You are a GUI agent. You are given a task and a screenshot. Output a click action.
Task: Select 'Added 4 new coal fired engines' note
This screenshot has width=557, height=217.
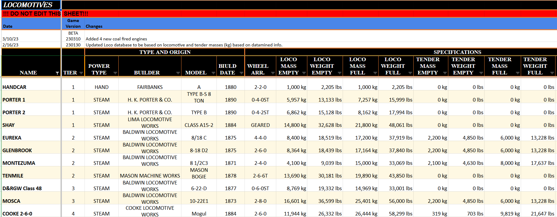[x=116, y=39]
